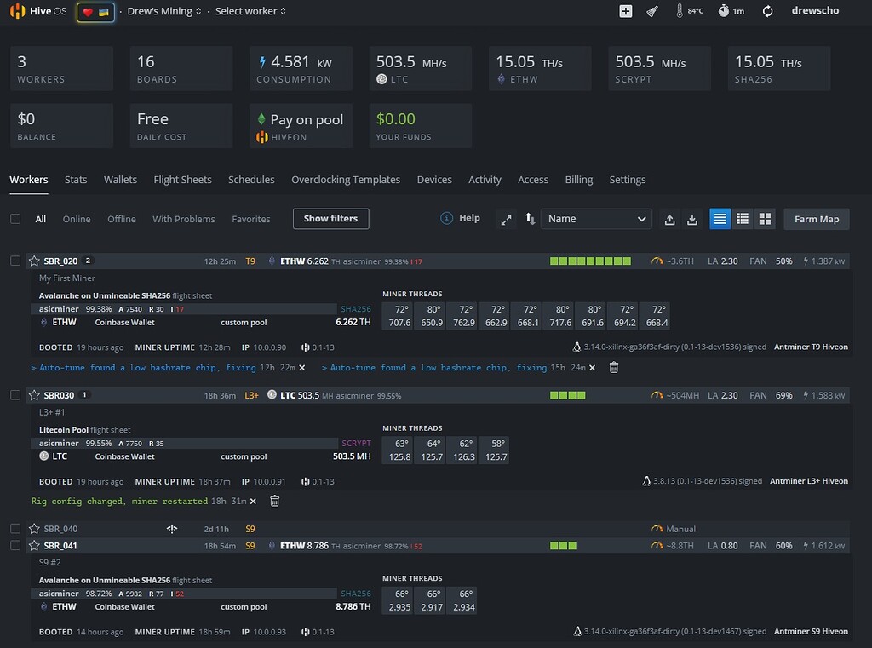Screen dimensions: 872x648
Task: Select the checkbox next to the All filter
Action: coord(14,218)
